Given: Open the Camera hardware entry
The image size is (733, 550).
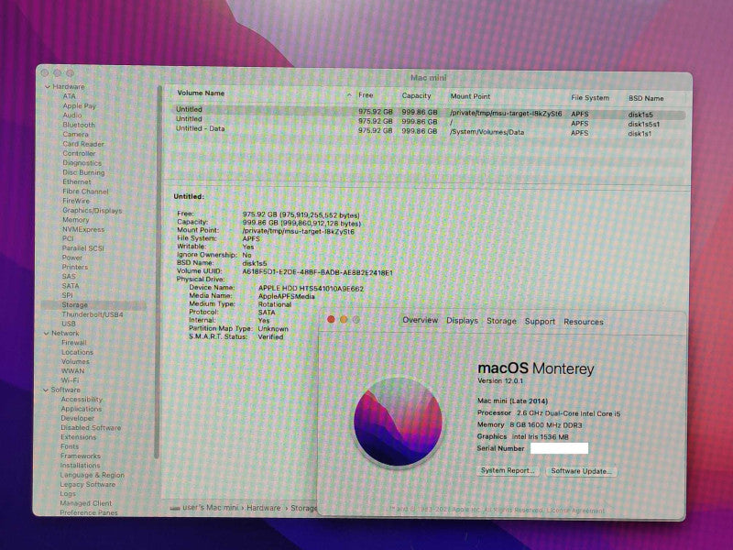Looking at the screenshot, I should 75,134.
